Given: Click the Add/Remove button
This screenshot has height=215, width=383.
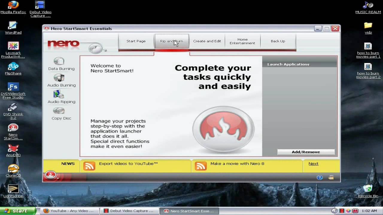Looking at the screenshot, I should [306, 152].
